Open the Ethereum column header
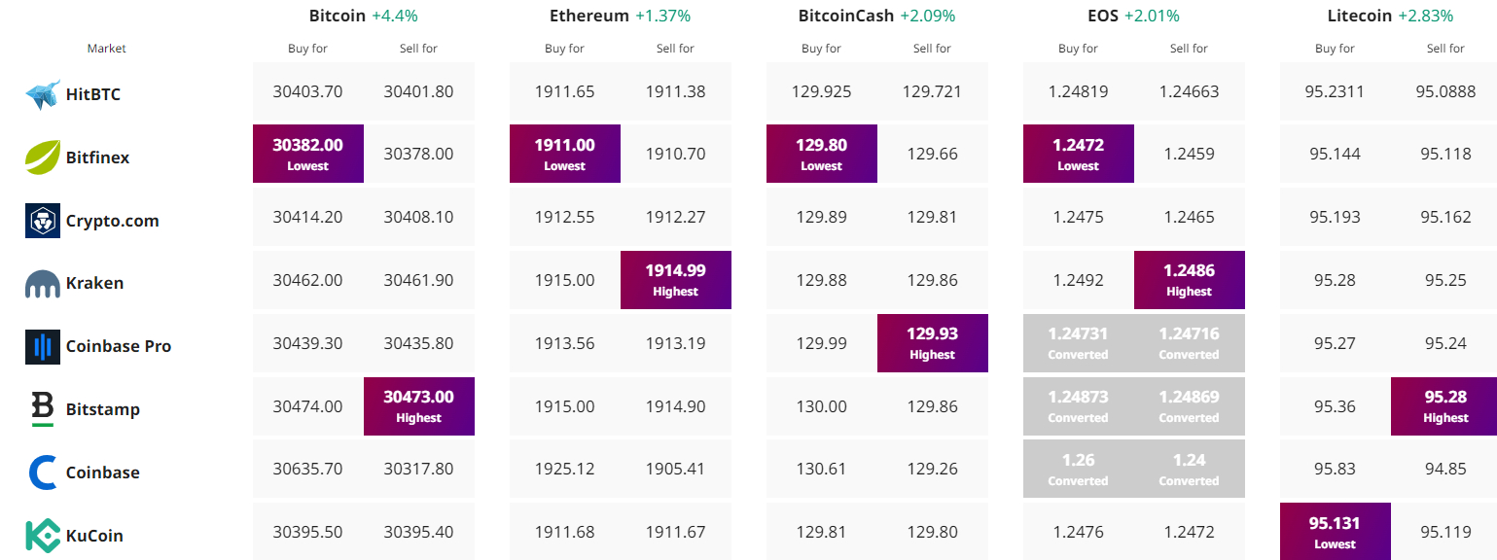Screen dimensions: 1497x560 (x=589, y=16)
